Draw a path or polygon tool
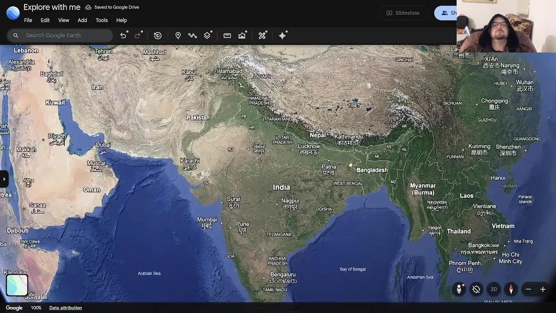Screen dimensions: 556x313 pyautogui.click(x=192, y=36)
